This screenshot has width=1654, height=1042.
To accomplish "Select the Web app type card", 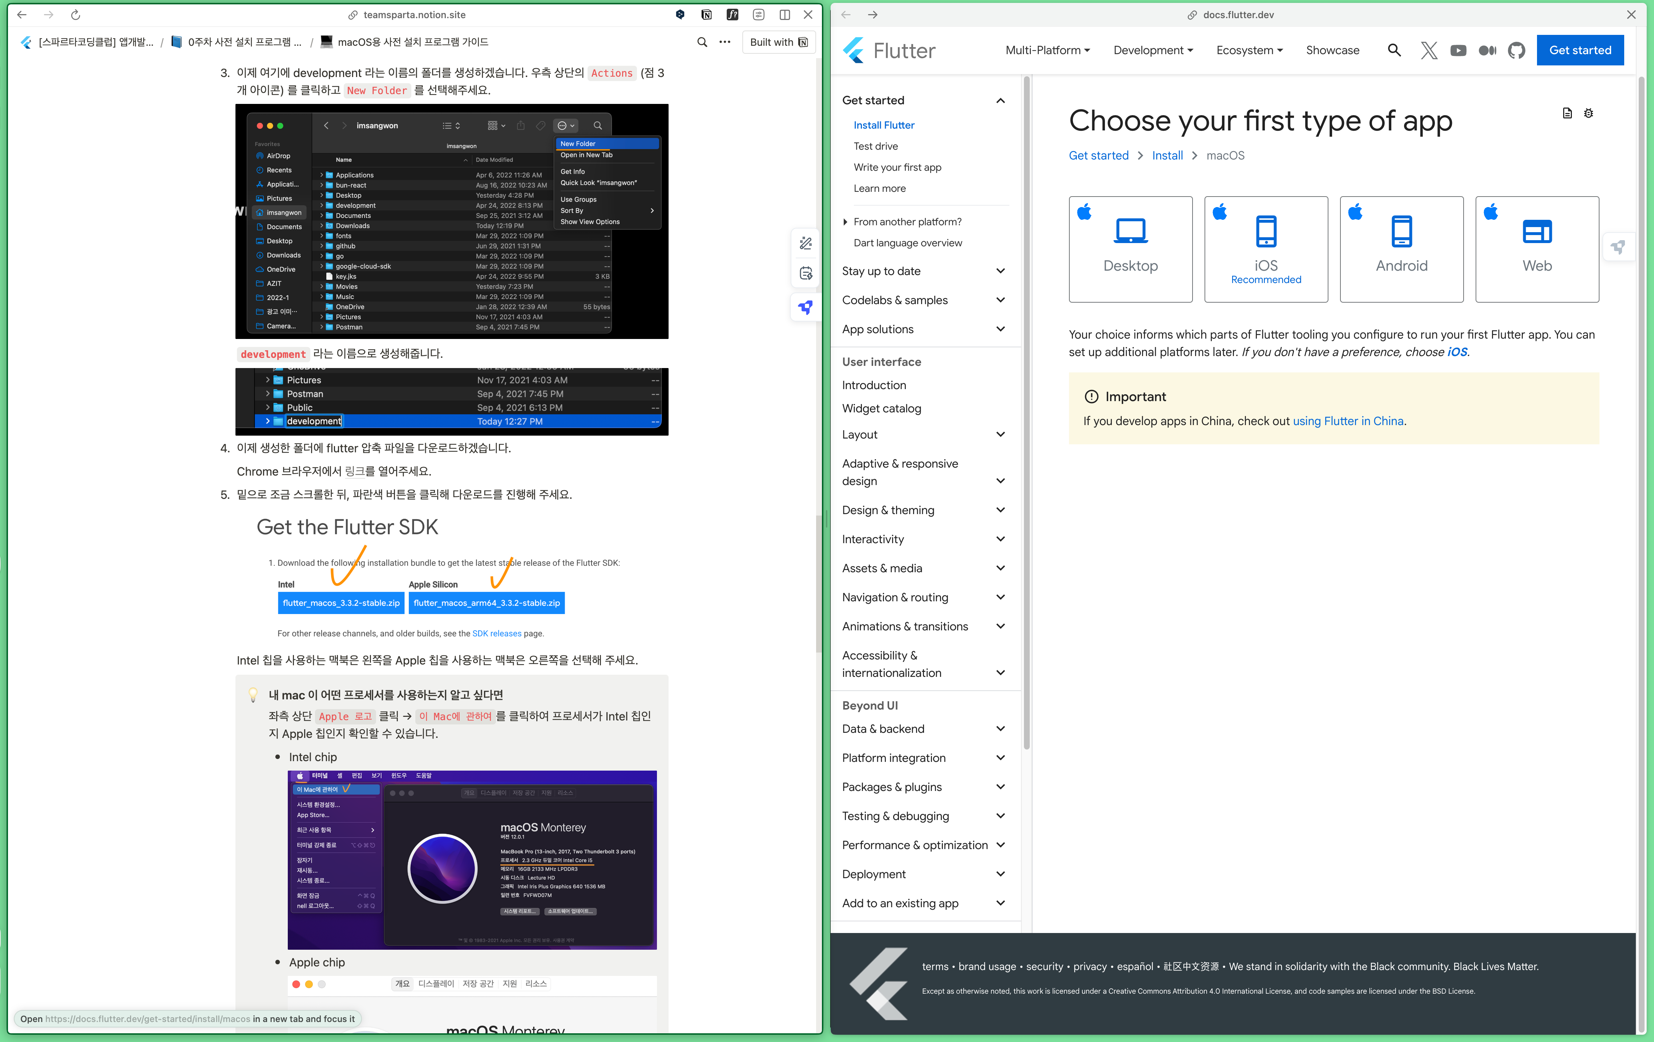I will click(1537, 249).
